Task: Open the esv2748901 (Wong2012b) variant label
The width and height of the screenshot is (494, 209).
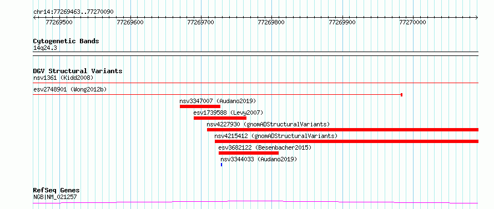Action: 70,89
